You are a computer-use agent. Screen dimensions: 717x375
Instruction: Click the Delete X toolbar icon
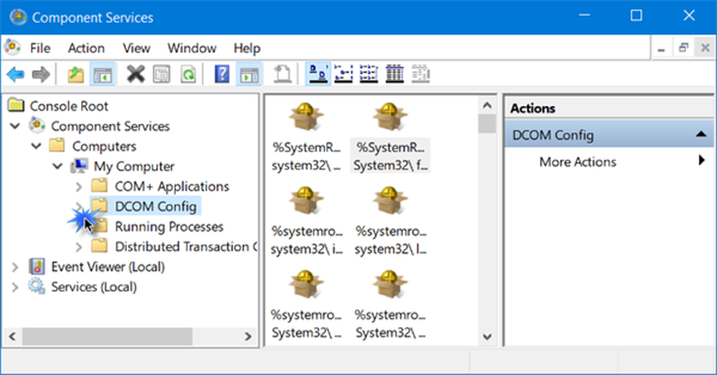point(135,74)
